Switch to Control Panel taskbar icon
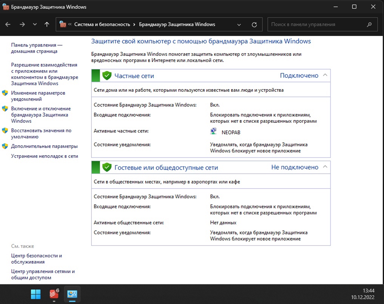 pyautogui.click(x=72, y=294)
